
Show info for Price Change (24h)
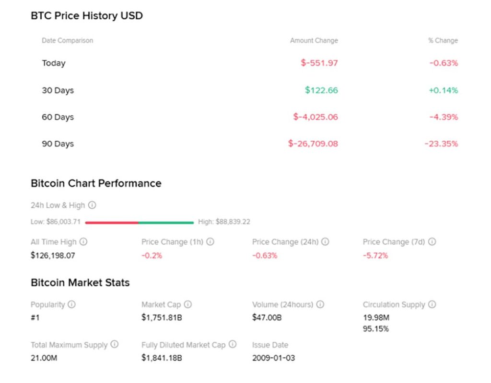(x=325, y=242)
